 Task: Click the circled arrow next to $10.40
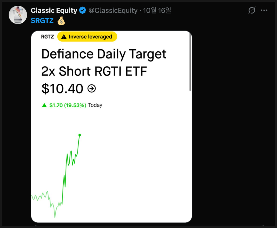(91, 89)
